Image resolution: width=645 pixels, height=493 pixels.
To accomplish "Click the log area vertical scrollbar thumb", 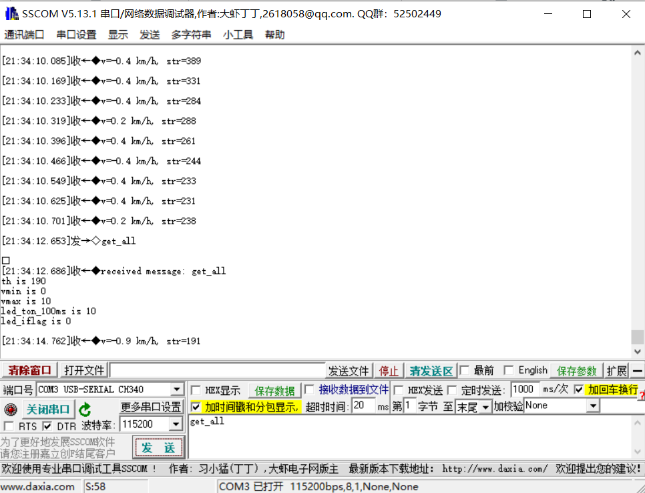I will click(x=638, y=337).
